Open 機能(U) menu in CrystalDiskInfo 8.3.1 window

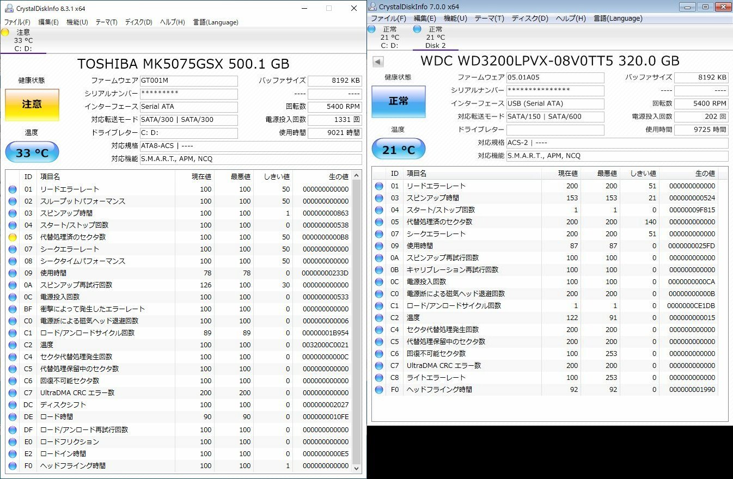pos(77,22)
